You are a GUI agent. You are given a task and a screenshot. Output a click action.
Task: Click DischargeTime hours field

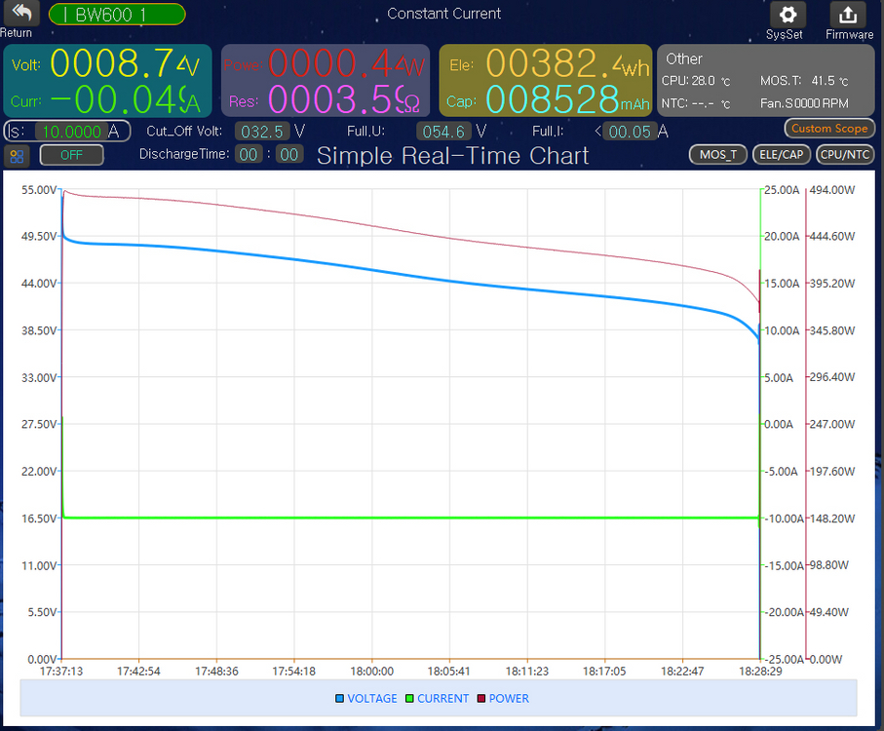pos(250,154)
